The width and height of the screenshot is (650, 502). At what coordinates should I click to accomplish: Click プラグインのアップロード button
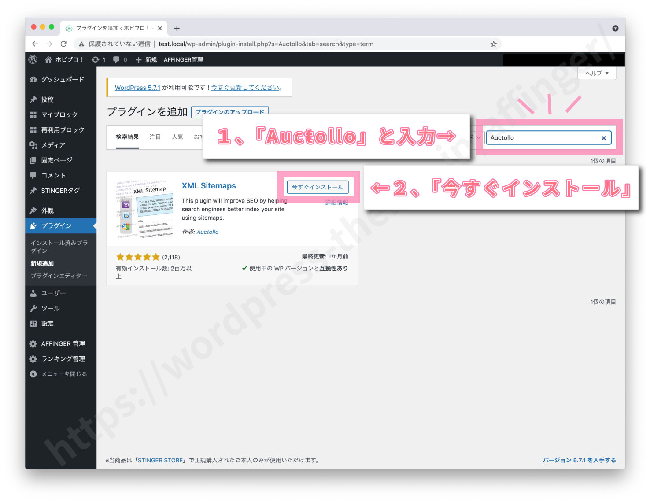coord(230,111)
